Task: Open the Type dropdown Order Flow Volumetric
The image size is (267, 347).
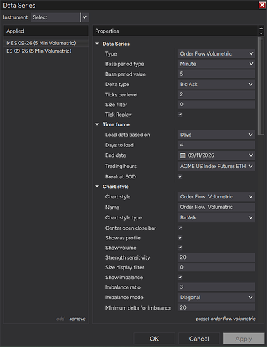Action: click(x=216, y=53)
